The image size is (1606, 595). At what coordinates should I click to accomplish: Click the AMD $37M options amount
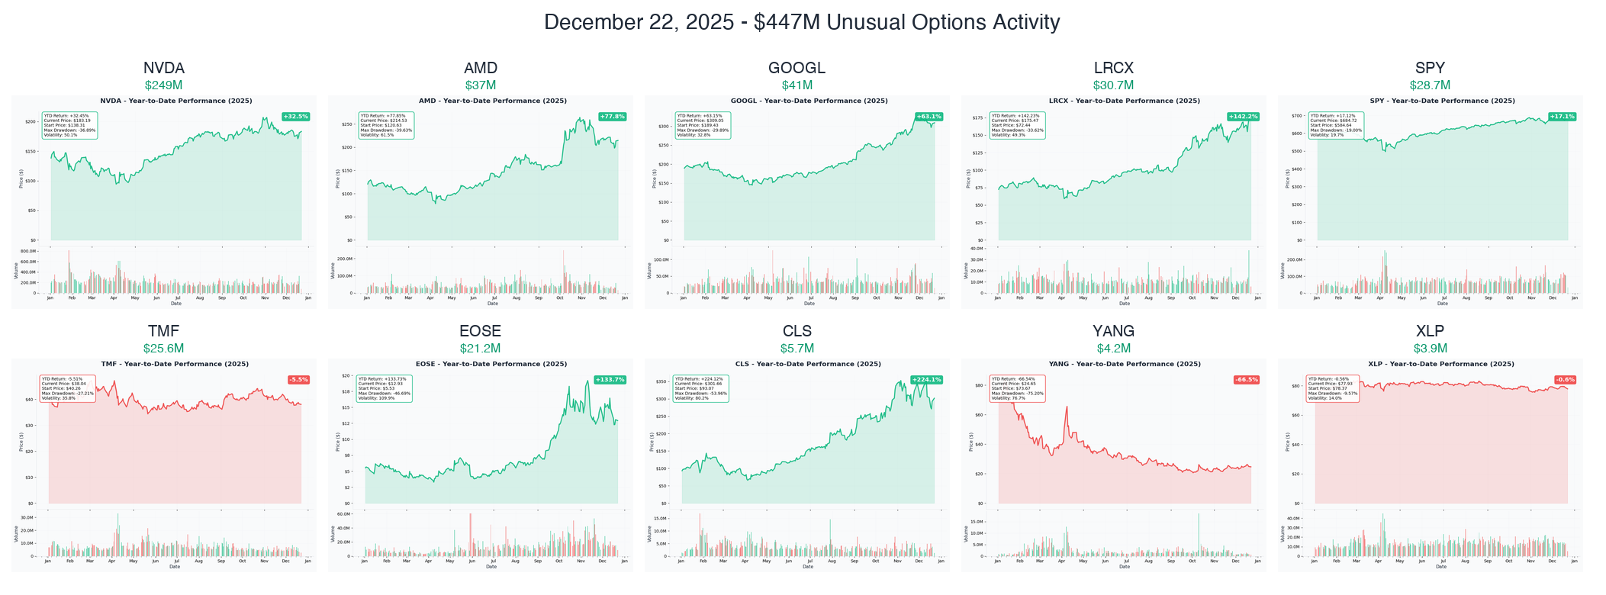[480, 85]
